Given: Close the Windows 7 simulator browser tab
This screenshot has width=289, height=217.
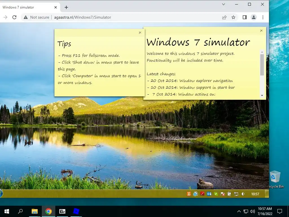Looking at the screenshot, I should [56, 7].
